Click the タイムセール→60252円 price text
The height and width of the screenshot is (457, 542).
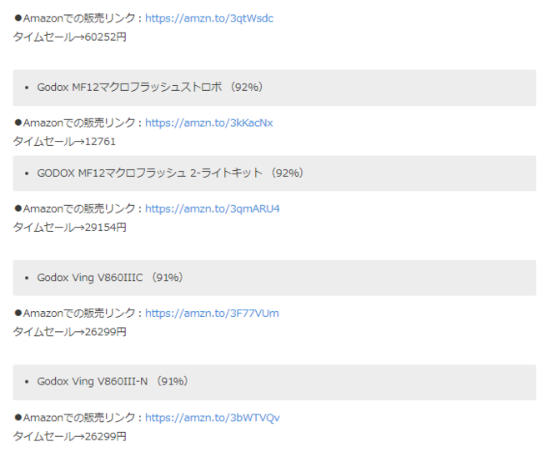(x=70, y=37)
